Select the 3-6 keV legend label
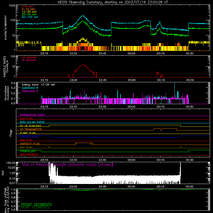Image resolution: width=213 pixels, height=213 pixels. [x=28, y=6]
